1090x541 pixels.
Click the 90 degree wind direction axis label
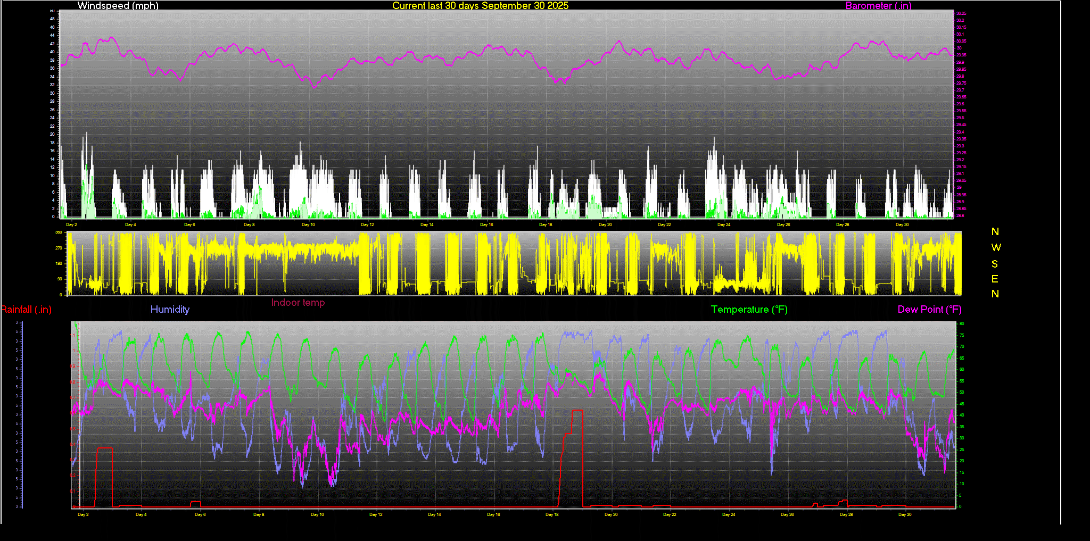tap(60, 279)
